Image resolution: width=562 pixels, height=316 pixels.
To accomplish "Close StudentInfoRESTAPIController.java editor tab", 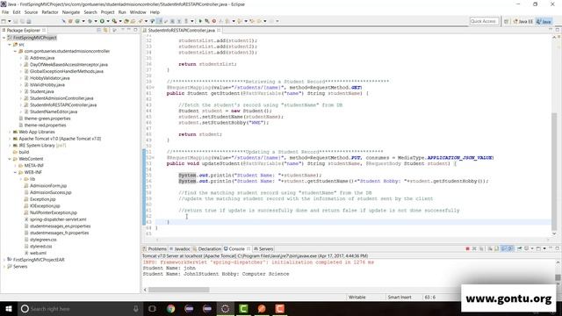I will (x=219, y=30).
